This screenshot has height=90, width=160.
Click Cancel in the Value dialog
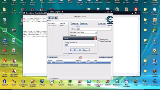[x=85, y=50]
